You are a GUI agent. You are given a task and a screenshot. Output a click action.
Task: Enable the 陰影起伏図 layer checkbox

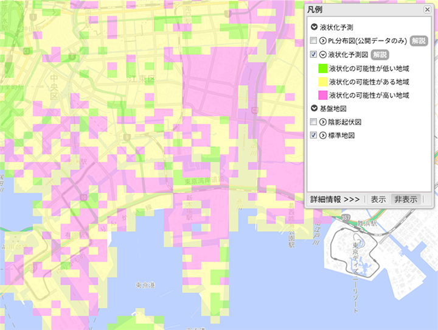point(313,122)
